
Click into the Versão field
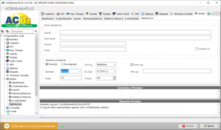click(71, 78)
